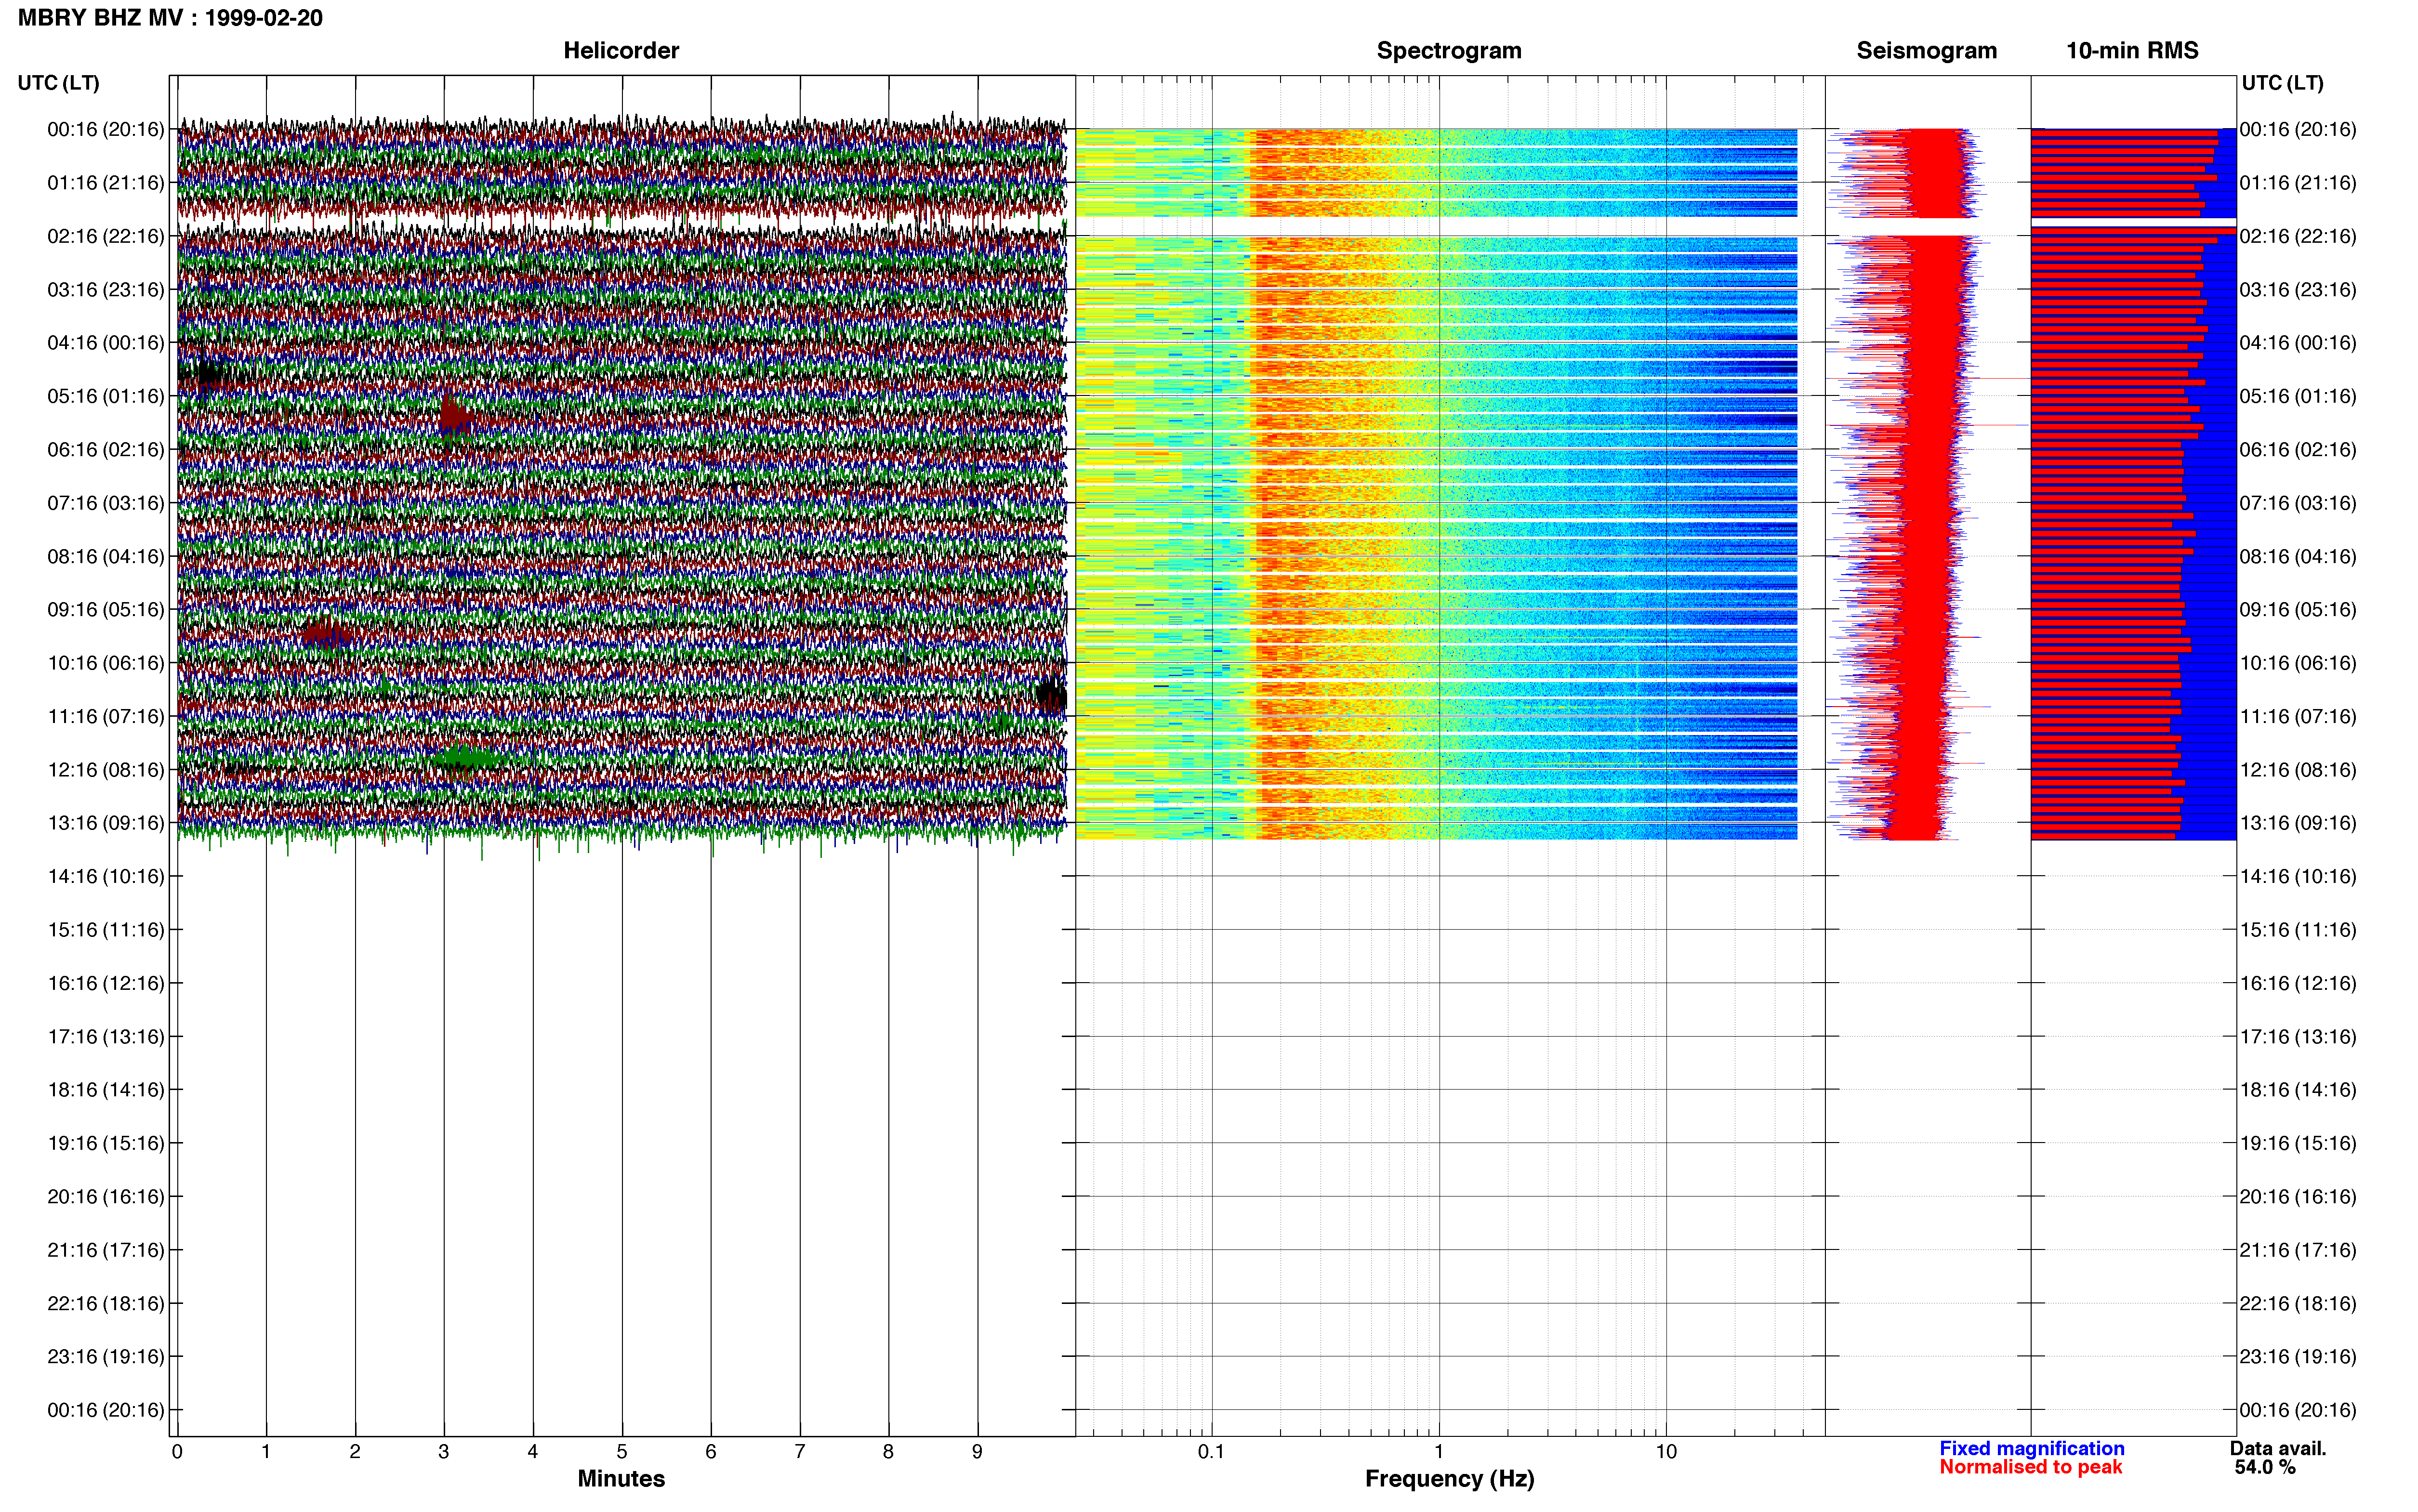2418x1512 pixels.
Task: Click the Minutes axis label
Action: click(621, 1478)
